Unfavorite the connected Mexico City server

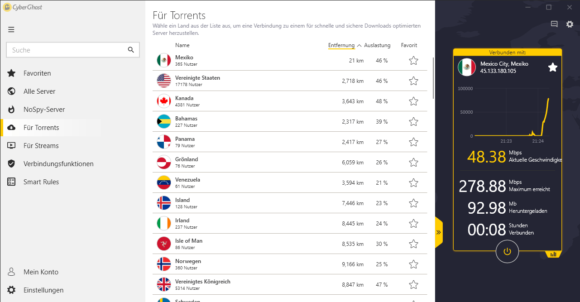[553, 67]
